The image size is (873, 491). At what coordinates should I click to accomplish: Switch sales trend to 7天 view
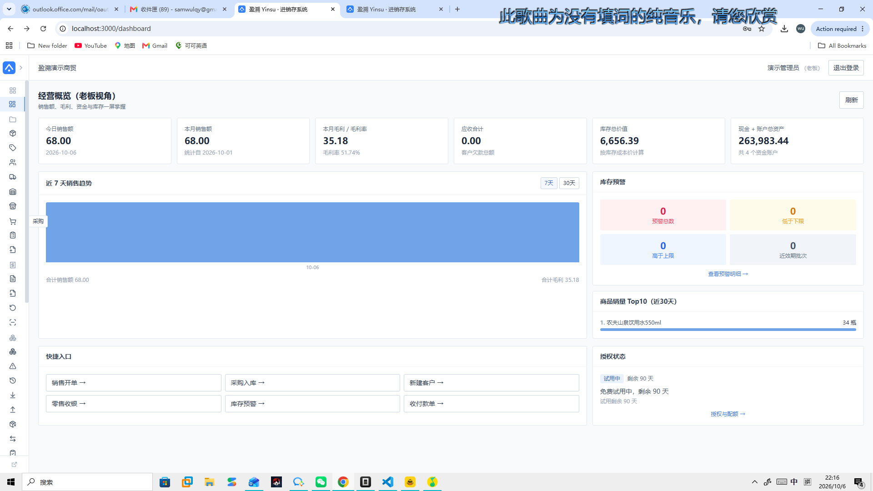click(549, 183)
